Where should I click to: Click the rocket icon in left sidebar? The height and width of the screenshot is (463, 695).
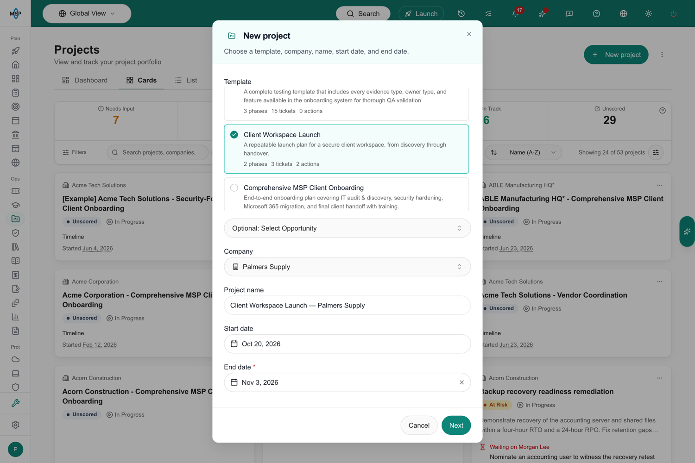(x=15, y=50)
